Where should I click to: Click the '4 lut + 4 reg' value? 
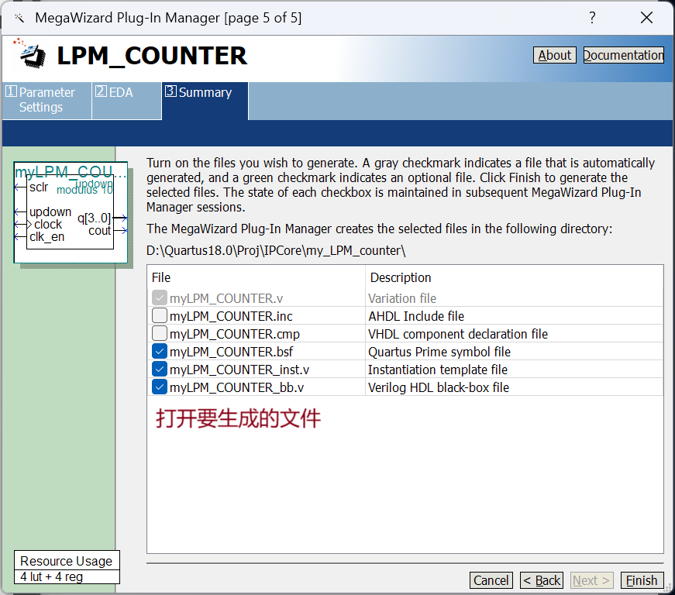[x=52, y=576]
